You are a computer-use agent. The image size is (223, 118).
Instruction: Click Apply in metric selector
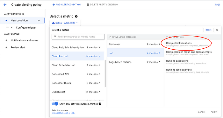tap(214, 112)
